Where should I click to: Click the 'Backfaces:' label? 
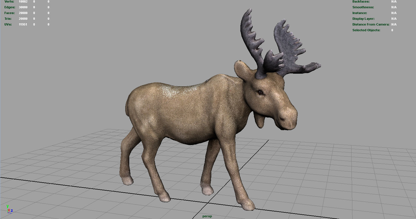[x=361, y=2]
